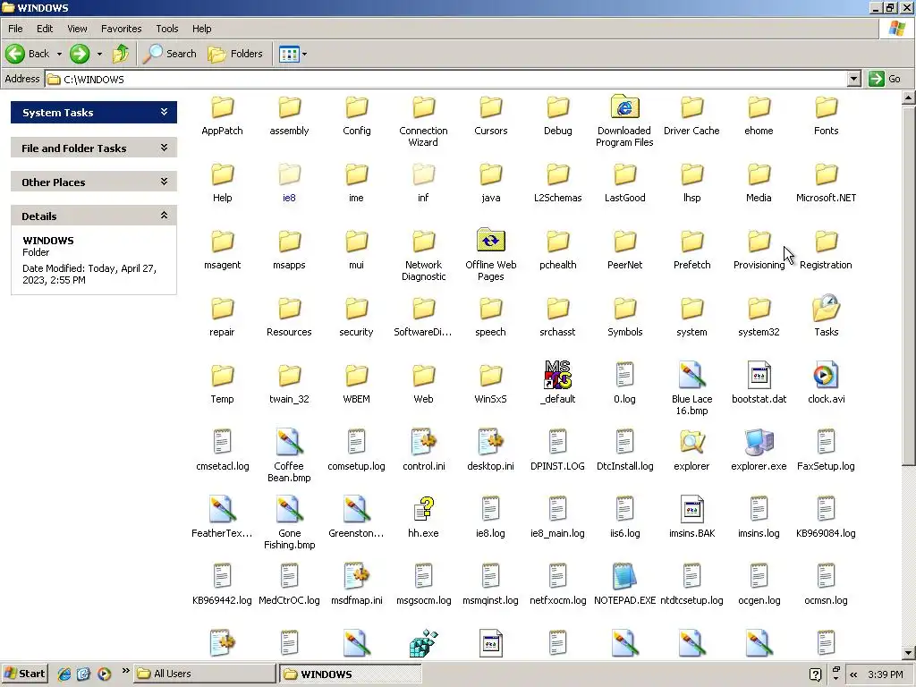The image size is (916, 687).
Task: Open the Views button dropdown arrow
Action: click(x=304, y=54)
